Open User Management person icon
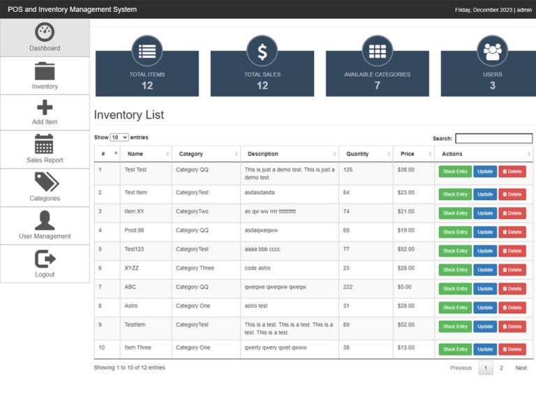This screenshot has width=536, height=394. [x=45, y=220]
